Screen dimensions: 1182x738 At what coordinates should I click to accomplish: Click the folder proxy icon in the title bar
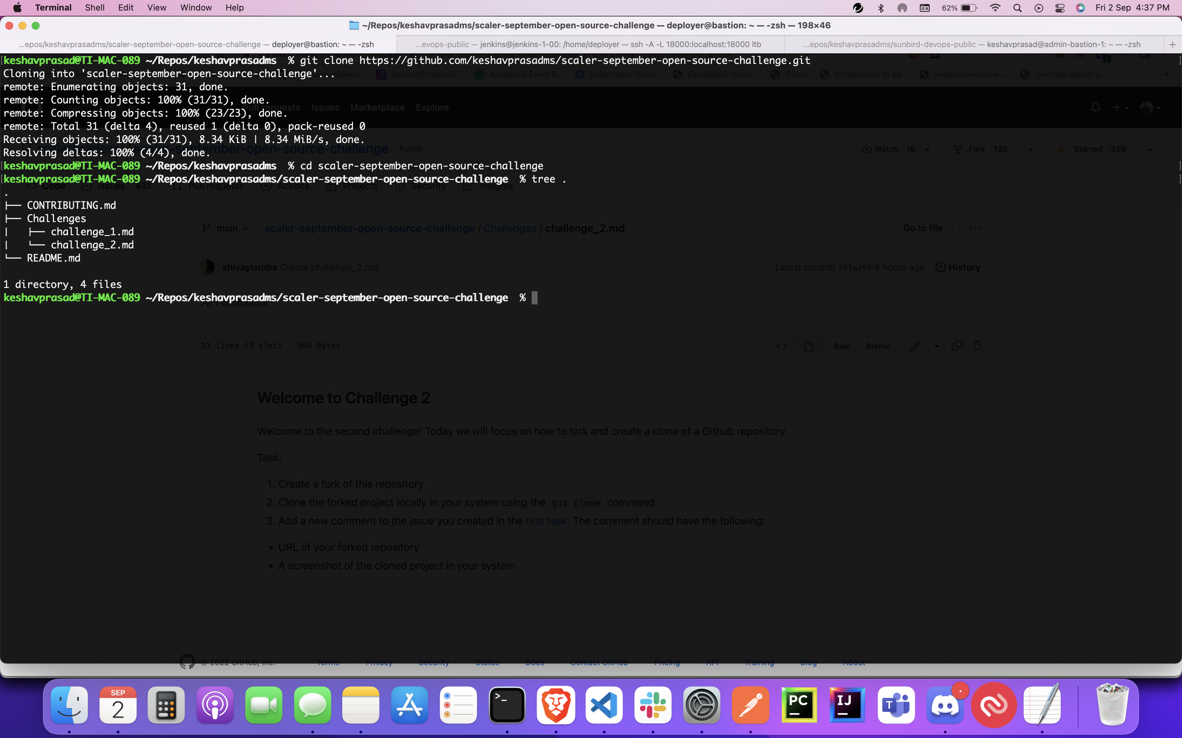(354, 25)
